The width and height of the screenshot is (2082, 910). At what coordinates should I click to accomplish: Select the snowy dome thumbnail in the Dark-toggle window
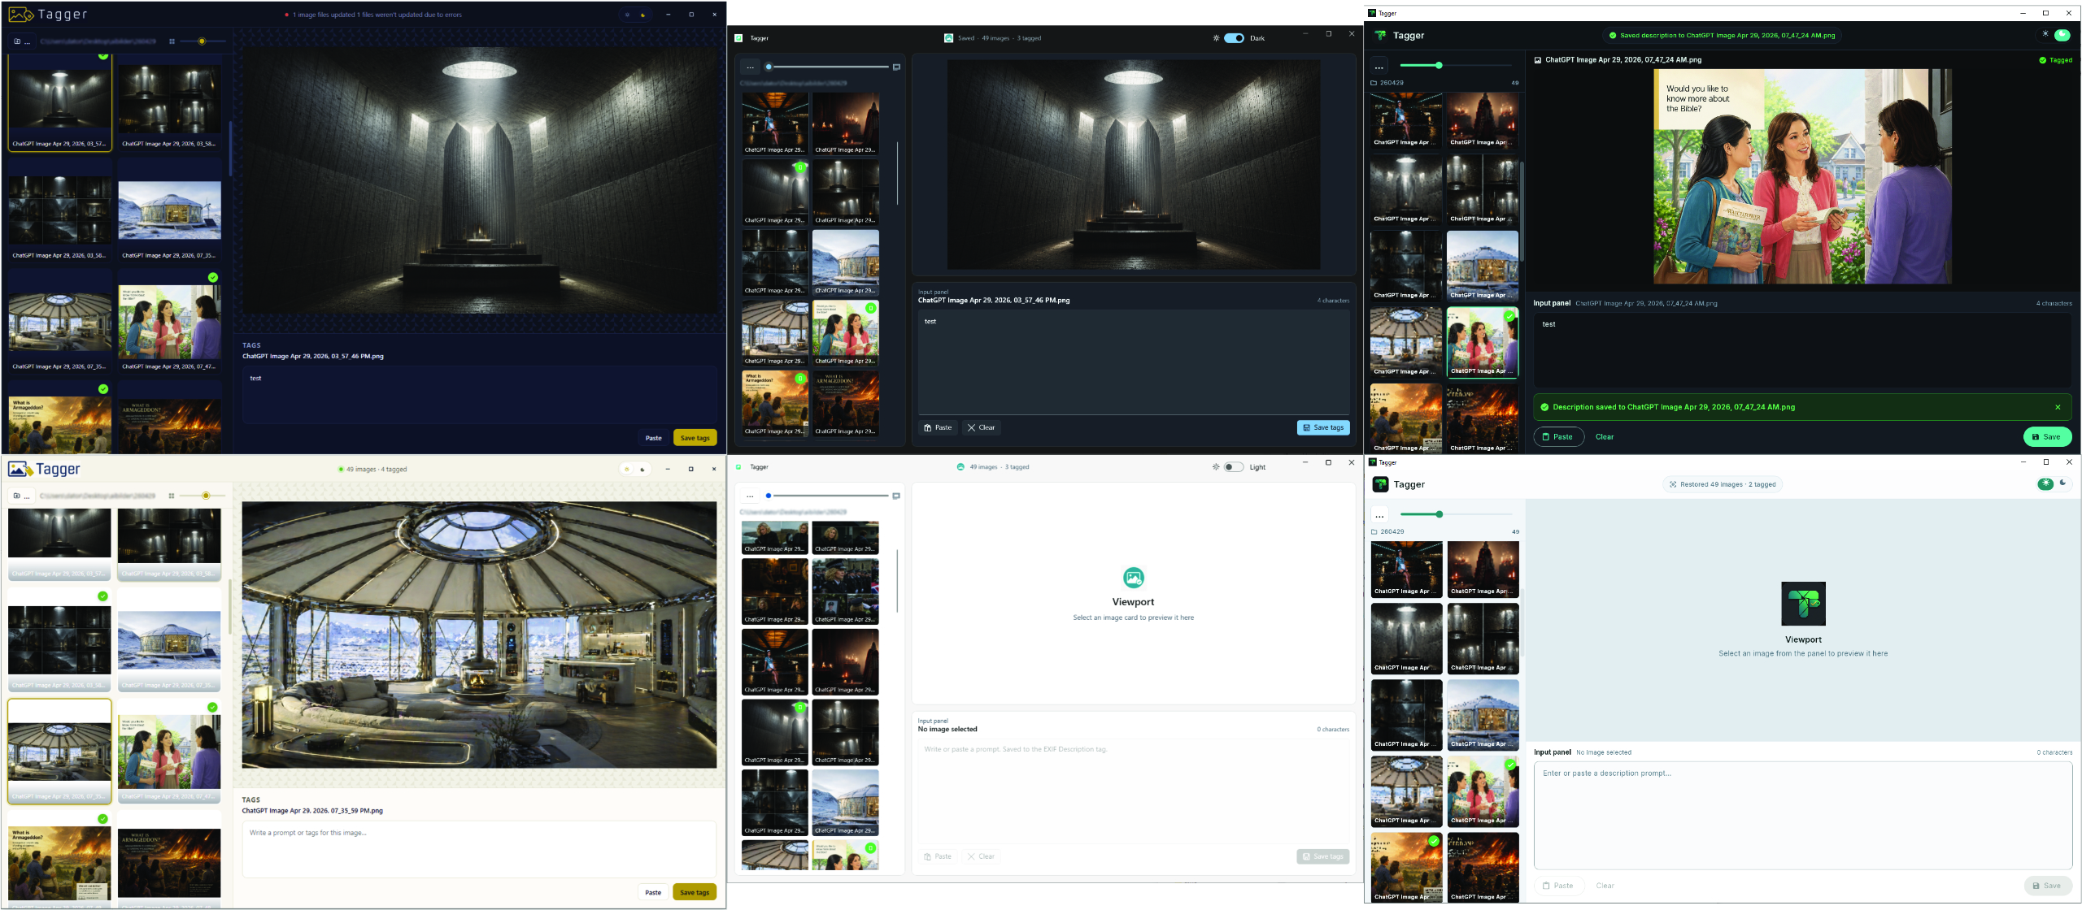tap(846, 262)
